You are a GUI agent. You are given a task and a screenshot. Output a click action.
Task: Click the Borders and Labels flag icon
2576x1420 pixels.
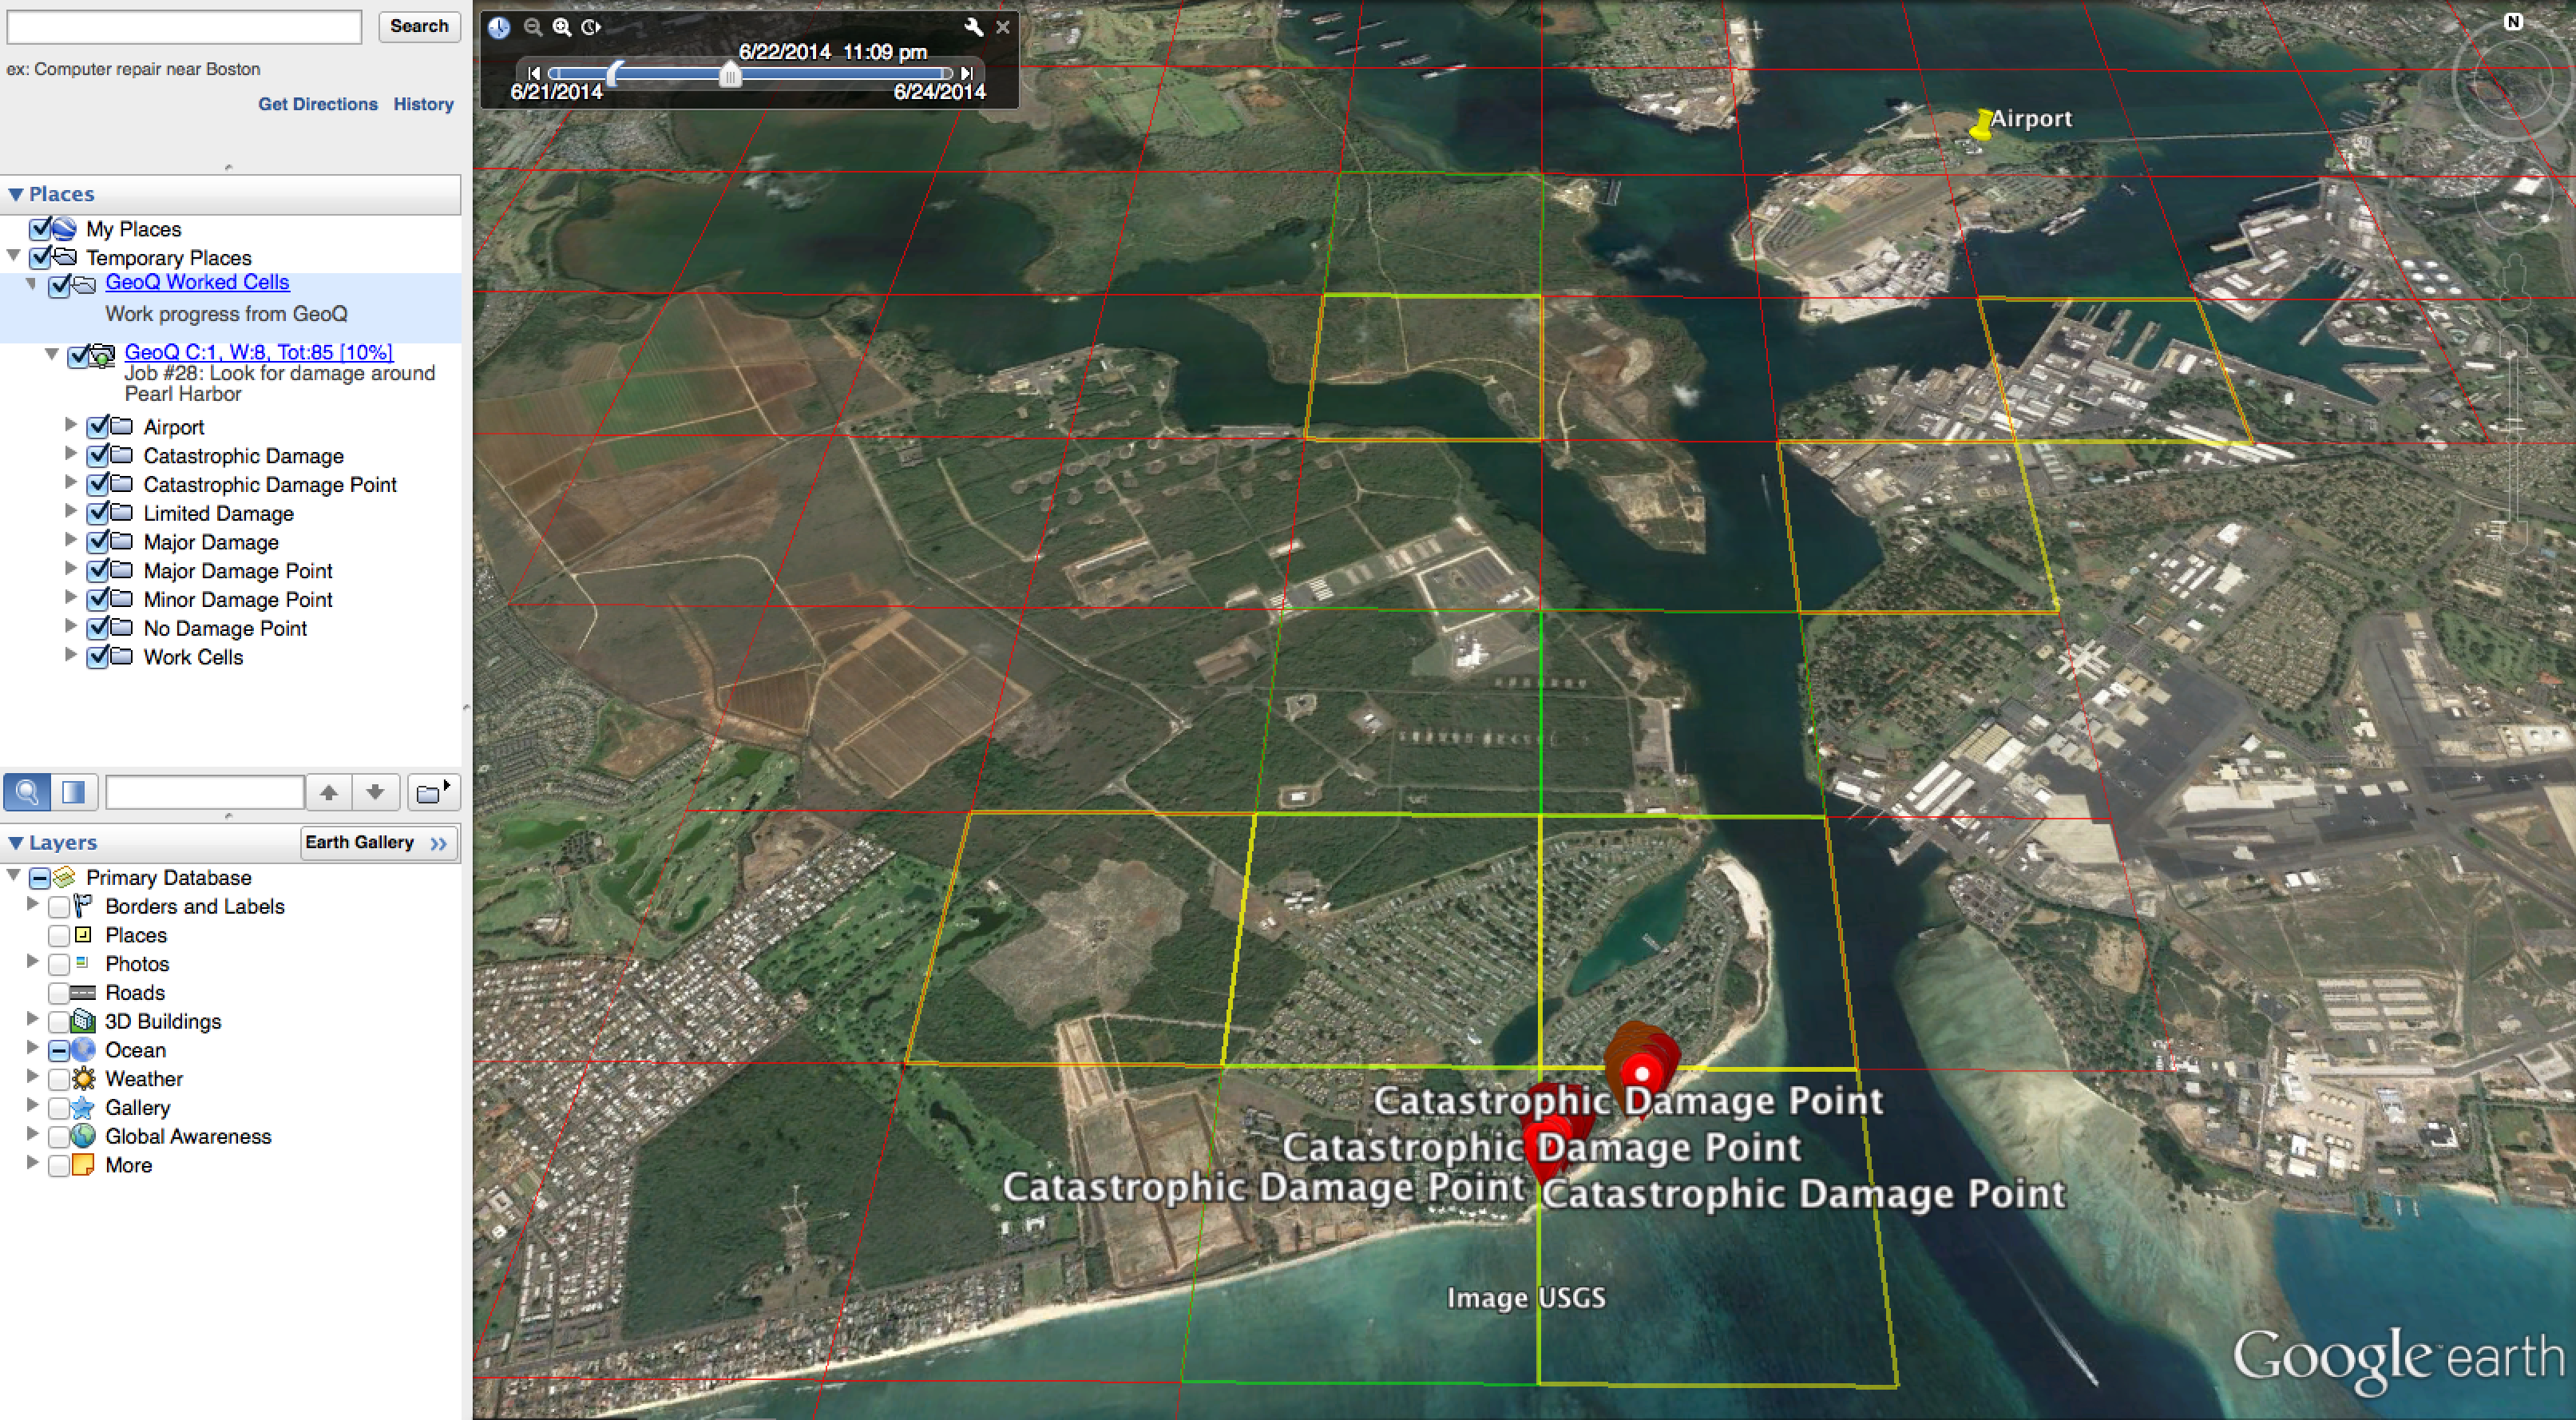coord(84,906)
